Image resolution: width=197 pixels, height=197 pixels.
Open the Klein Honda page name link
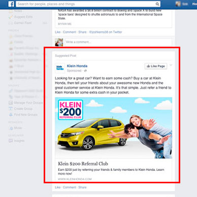(x=77, y=66)
